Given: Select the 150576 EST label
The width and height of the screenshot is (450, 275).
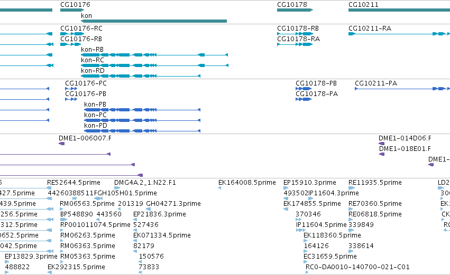Looking at the screenshot, I should point(151,257).
